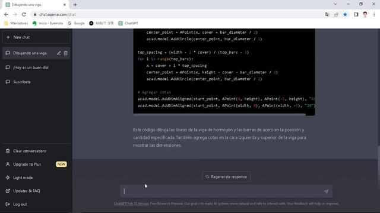Open the browser side panel icon
The height and width of the screenshot is (213, 380).
(356, 14)
